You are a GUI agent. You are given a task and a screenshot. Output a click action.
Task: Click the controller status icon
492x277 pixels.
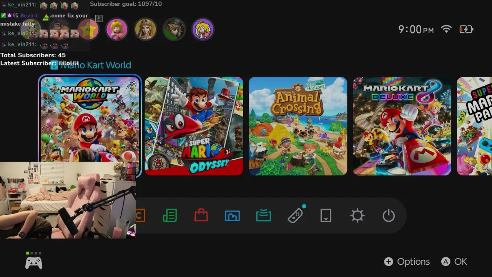pyautogui.click(x=34, y=261)
